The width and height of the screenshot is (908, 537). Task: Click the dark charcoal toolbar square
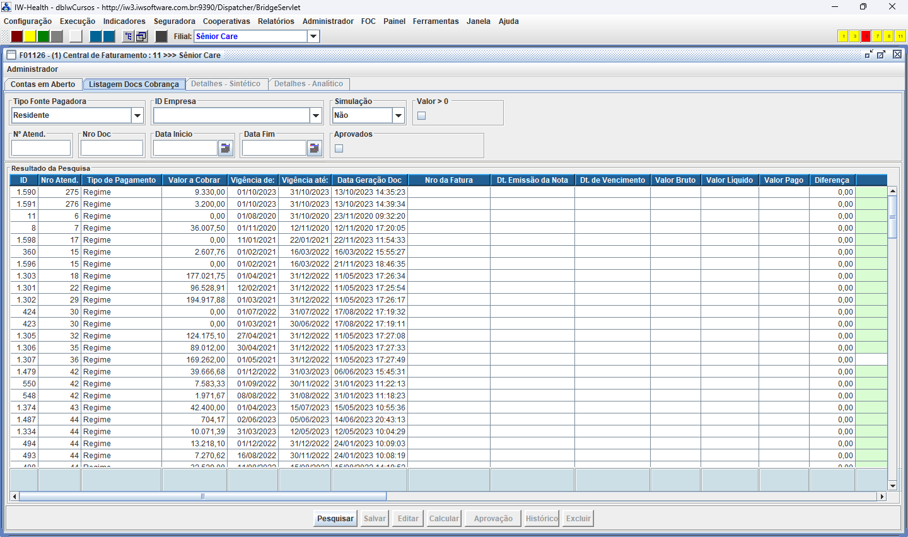click(x=161, y=37)
